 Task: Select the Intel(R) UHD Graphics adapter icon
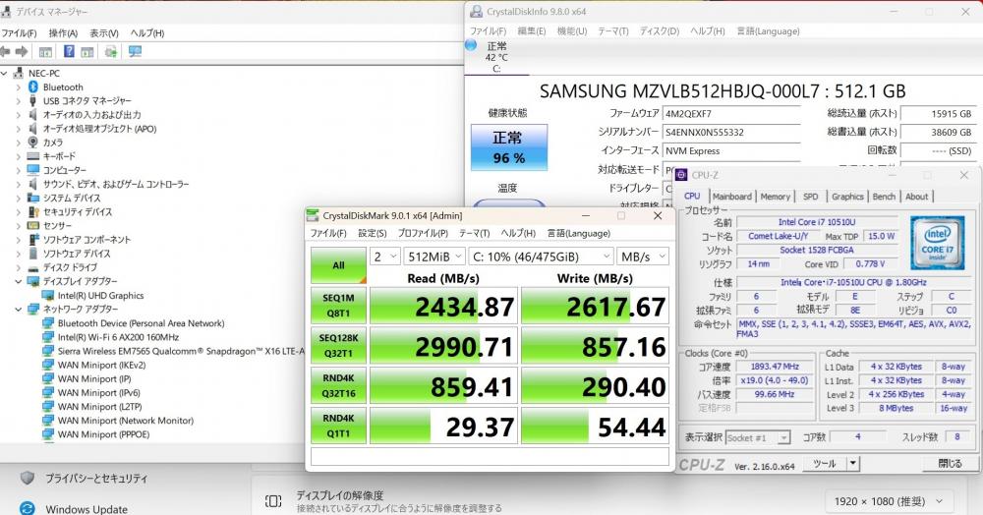(48, 295)
